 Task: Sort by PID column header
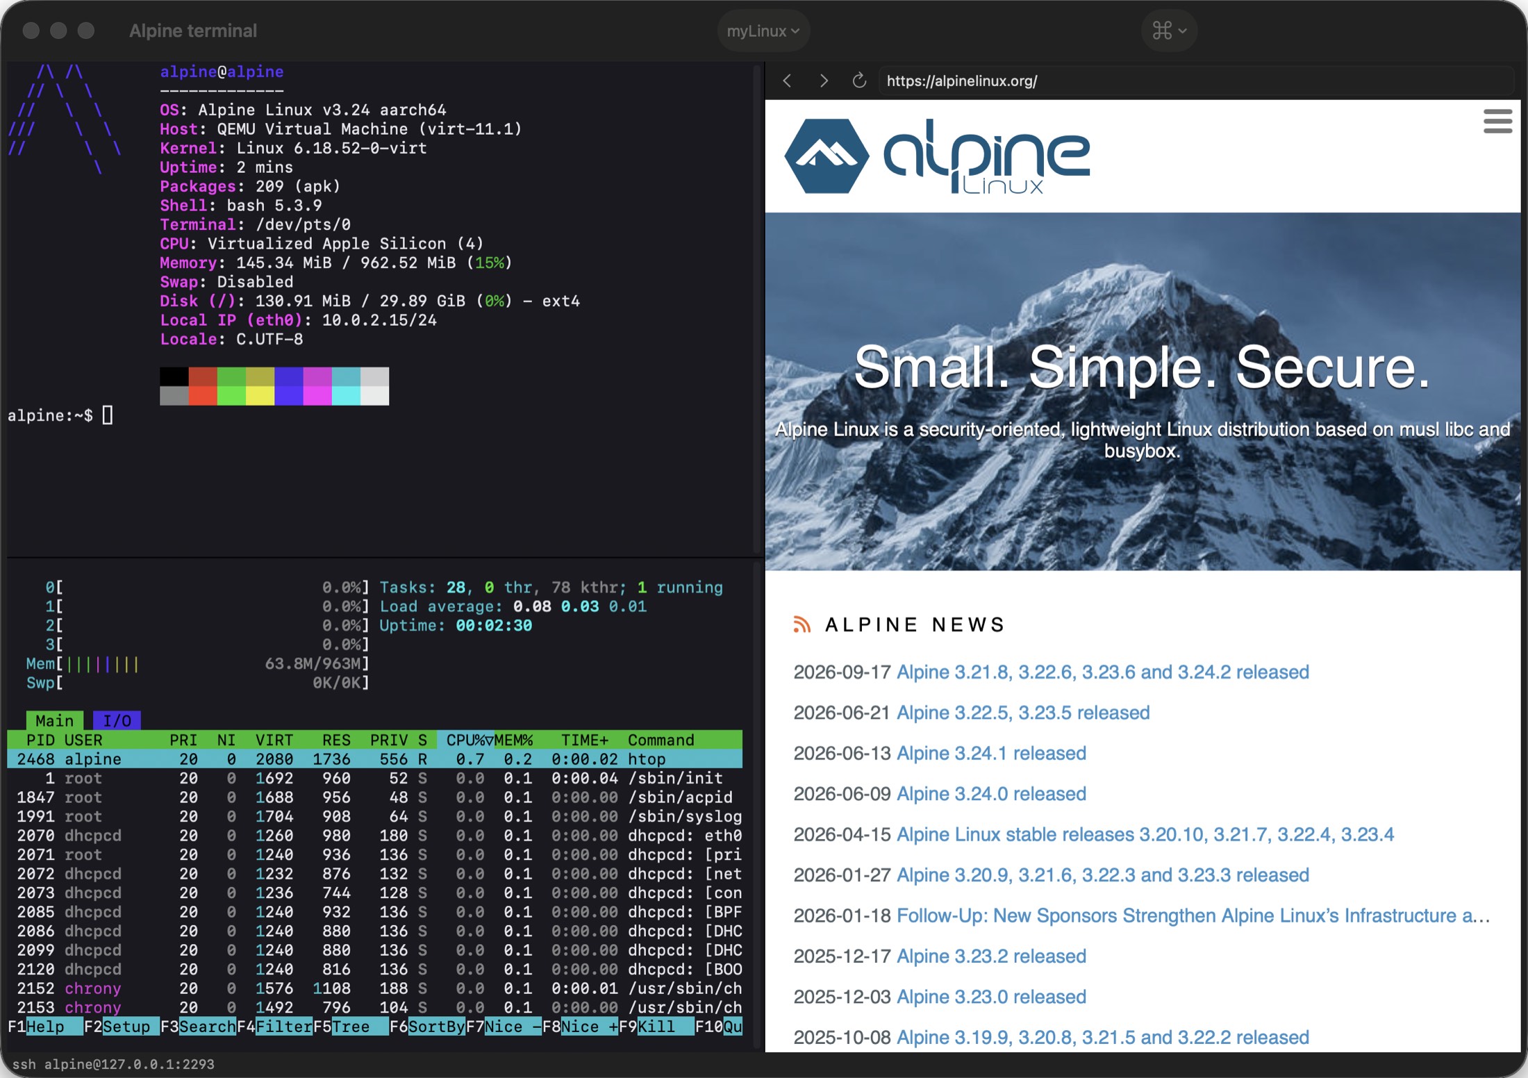(x=40, y=740)
